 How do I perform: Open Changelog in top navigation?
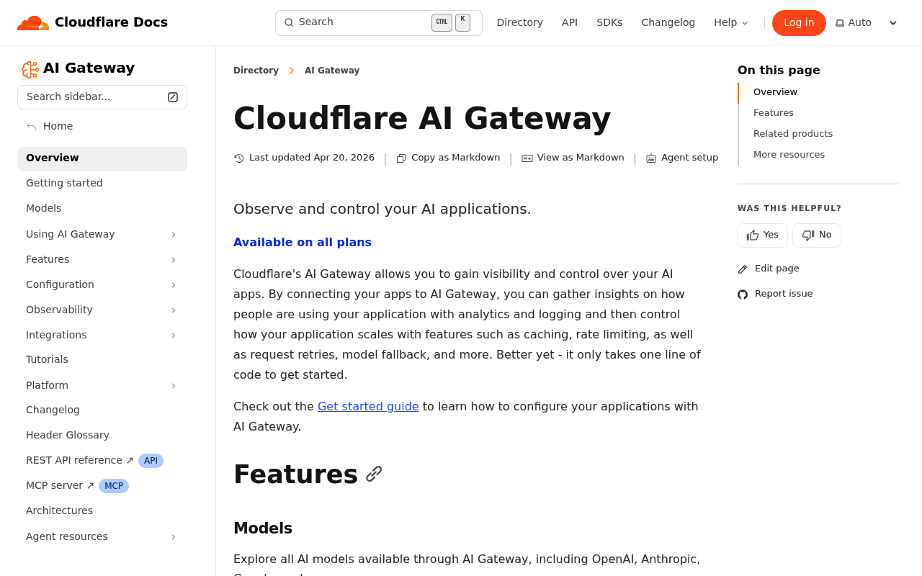click(x=668, y=22)
